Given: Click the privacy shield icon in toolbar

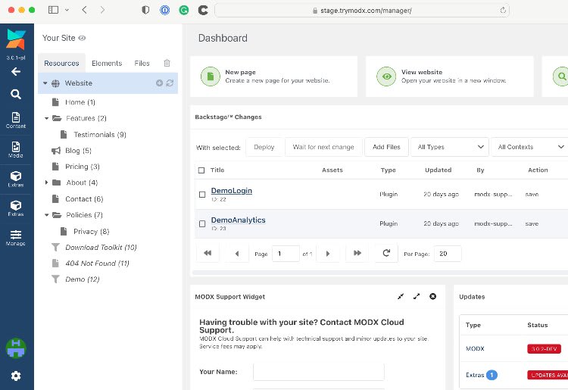Looking at the screenshot, I should (145, 10).
